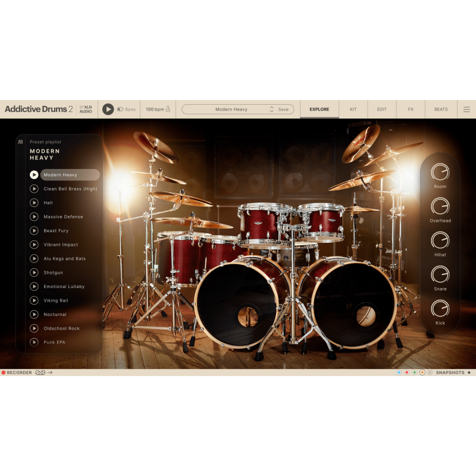Open the BEATS tab
Screen dimensions: 476x476
pyautogui.click(x=440, y=109)
